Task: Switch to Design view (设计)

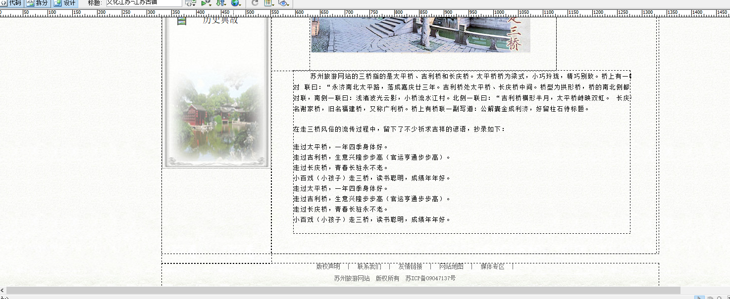Action: [65, 3]
